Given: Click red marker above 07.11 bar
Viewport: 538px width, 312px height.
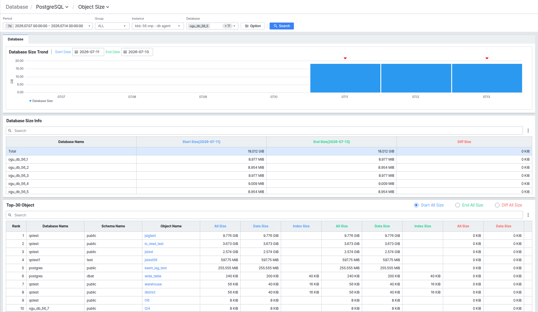Looking at the screenshot, I should (345, 58).
